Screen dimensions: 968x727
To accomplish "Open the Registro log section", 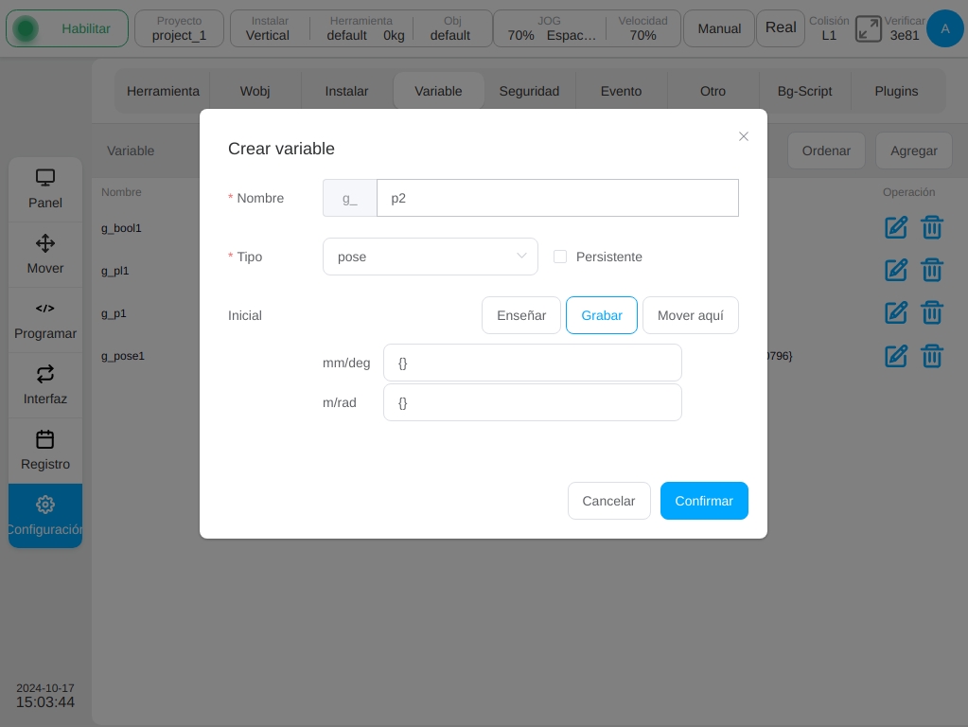I will point(45,451).
